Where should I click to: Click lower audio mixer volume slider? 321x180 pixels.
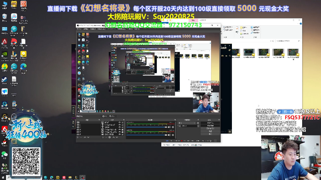point(146,135)
